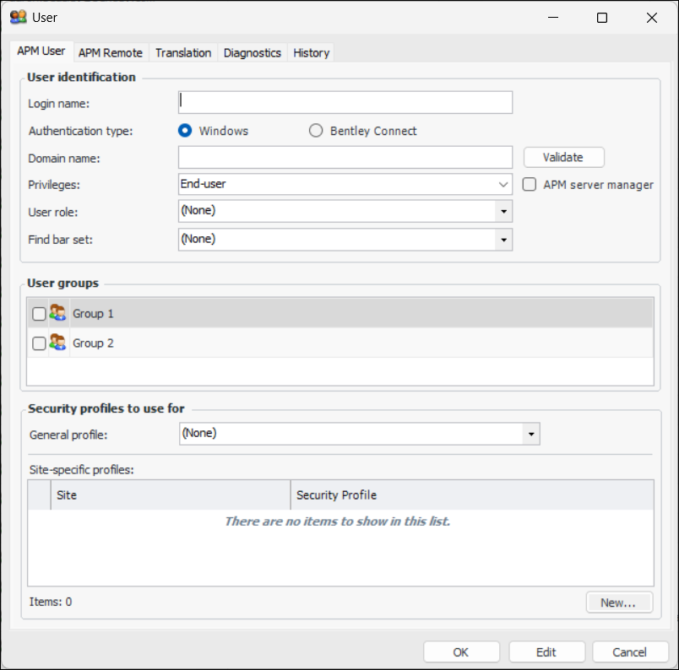Click the User dialog title bar icon

click(19, 18)
